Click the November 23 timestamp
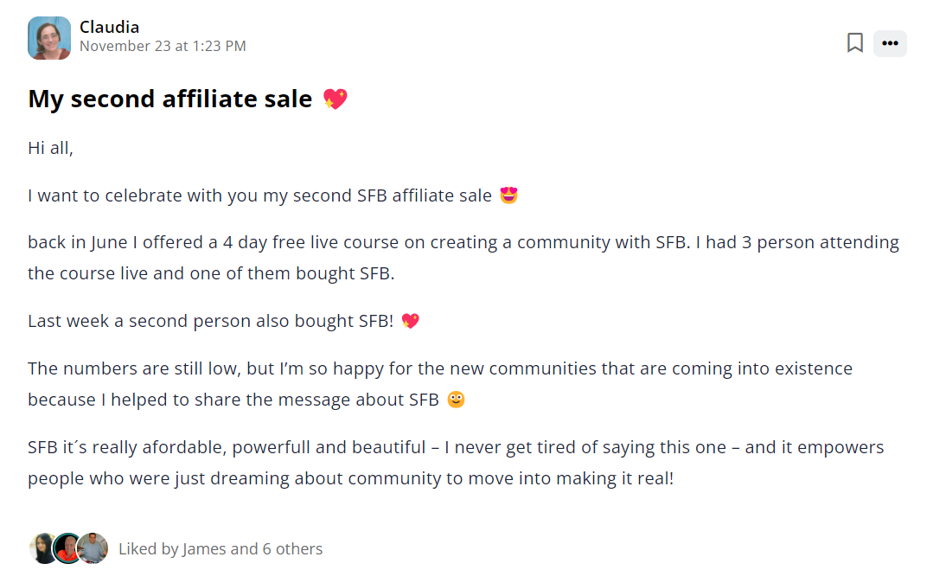Viewport: 933px width, 570px height. click(163, 47)
